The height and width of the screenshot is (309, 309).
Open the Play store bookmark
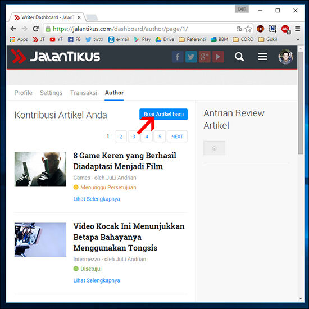(142, 39)
